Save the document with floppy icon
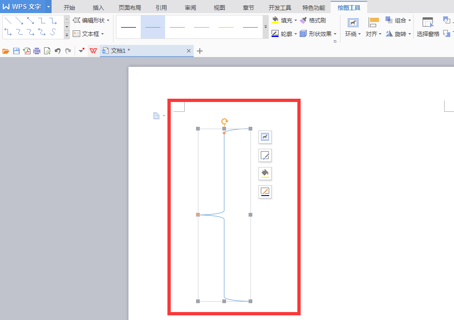This screenshot has height=320, width=454. [16, 51]
